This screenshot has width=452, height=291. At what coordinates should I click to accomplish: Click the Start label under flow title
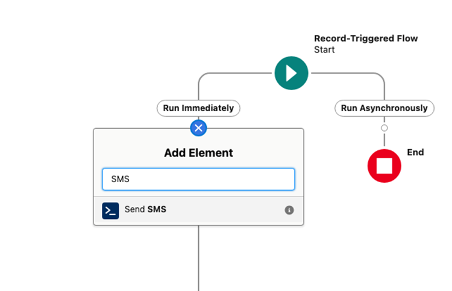click(x=324, y=50)
